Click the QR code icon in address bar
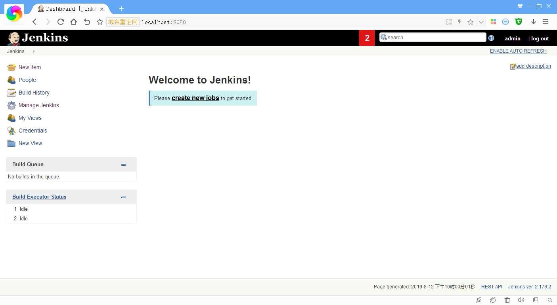 pyautogui.click(x=449, y=22)
